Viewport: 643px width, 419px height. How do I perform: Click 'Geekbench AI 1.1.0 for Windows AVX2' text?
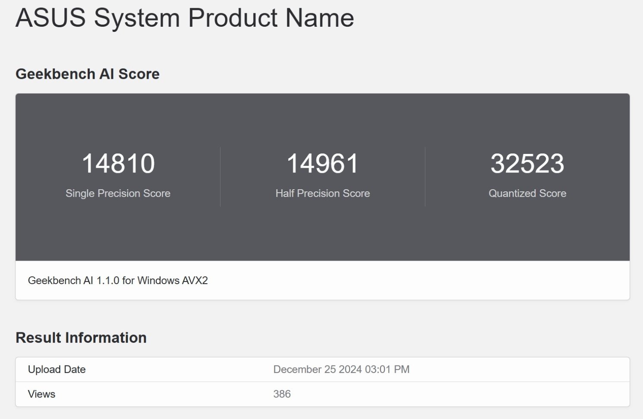tap(118, 281)
